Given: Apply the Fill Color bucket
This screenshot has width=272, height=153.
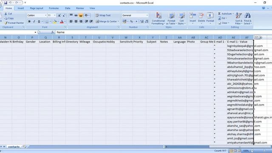Looking at the screenshot, I should [55, 22].
